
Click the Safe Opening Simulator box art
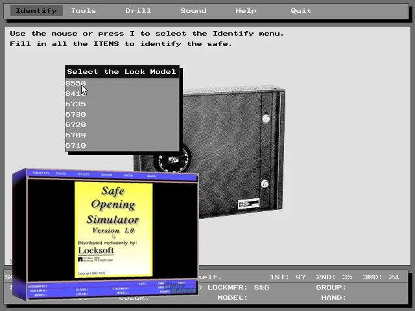click(x=106, y=234)
